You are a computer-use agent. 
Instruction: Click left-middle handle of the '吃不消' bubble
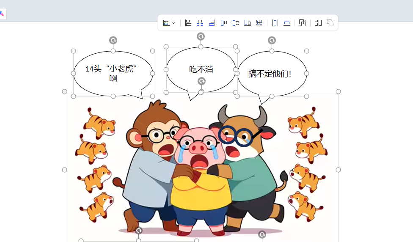(166, 69)
